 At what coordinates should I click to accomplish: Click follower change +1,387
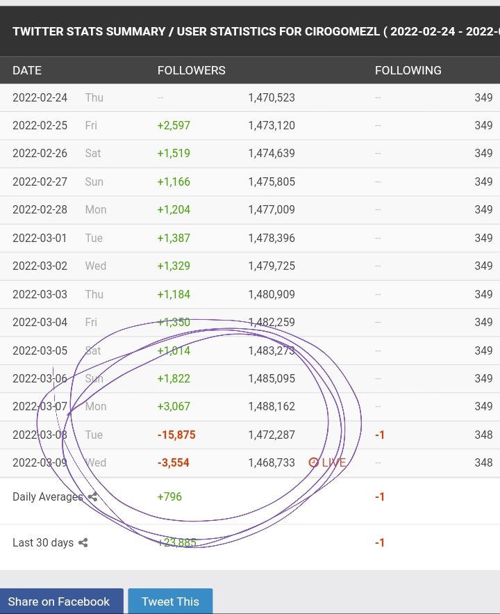(x=174, y=238)
